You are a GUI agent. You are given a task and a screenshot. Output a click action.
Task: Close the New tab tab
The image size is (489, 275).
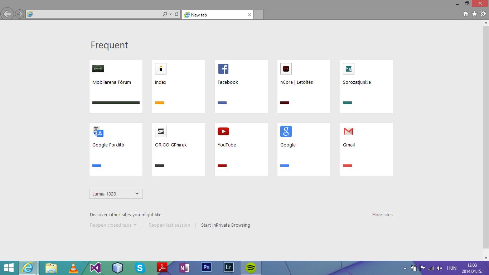pyautogui.click(x=250, y=15)
